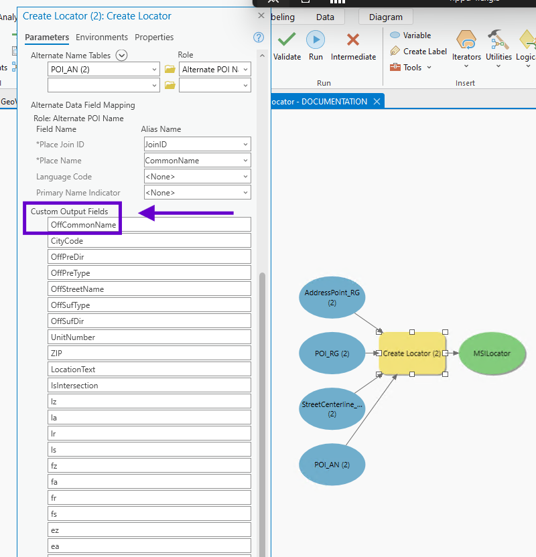Screen dimensions: 536x557
Task: Open the empty alternate name table dropdown
Action: coord(154,85)
